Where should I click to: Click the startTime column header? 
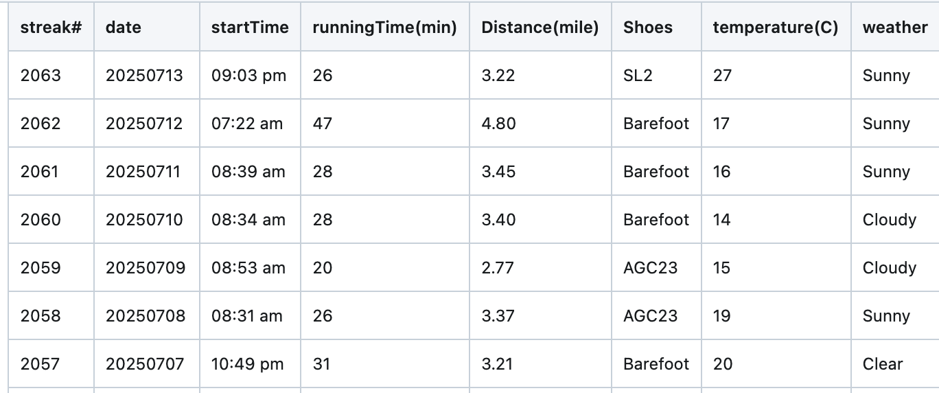tap(250, 27)
